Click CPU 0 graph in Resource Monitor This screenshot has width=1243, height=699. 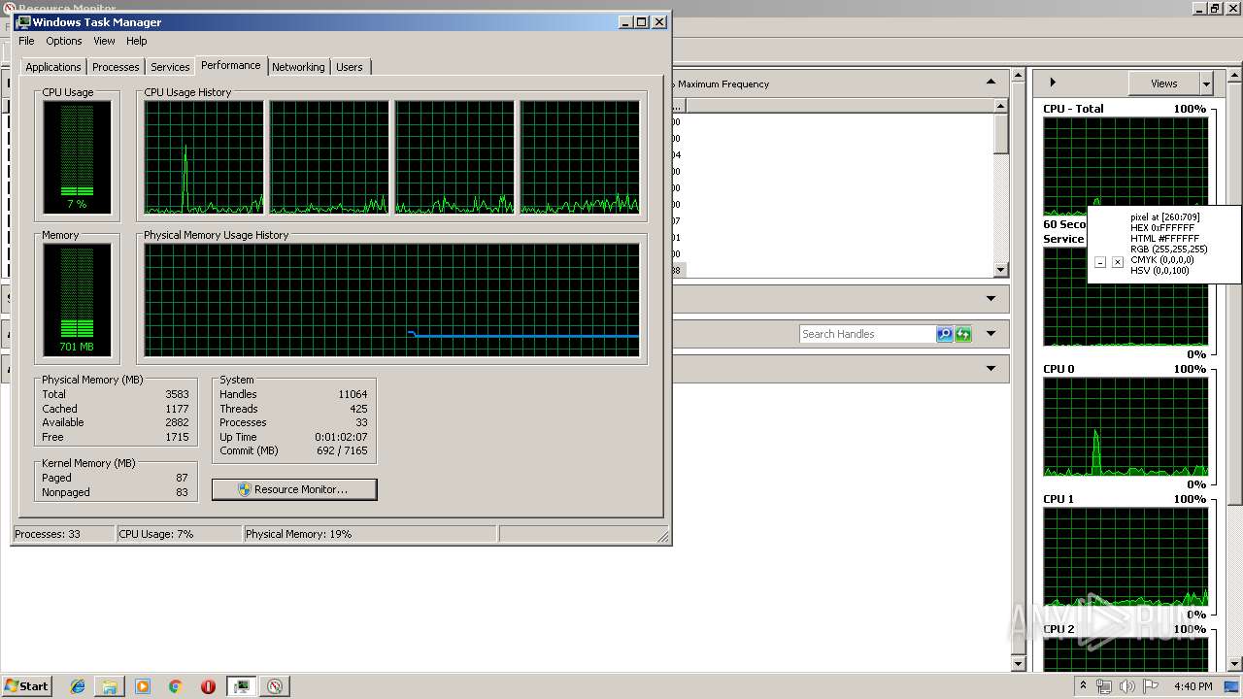[1125, 427]
